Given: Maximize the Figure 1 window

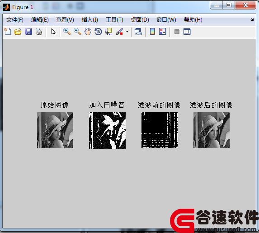Looking at the screenshot, I should tap(229, 5).
